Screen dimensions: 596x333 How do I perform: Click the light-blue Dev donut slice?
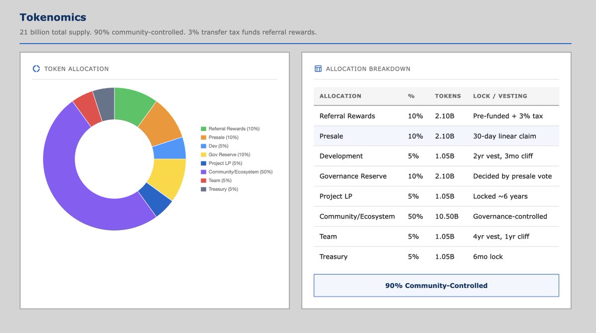click(170, 150)
